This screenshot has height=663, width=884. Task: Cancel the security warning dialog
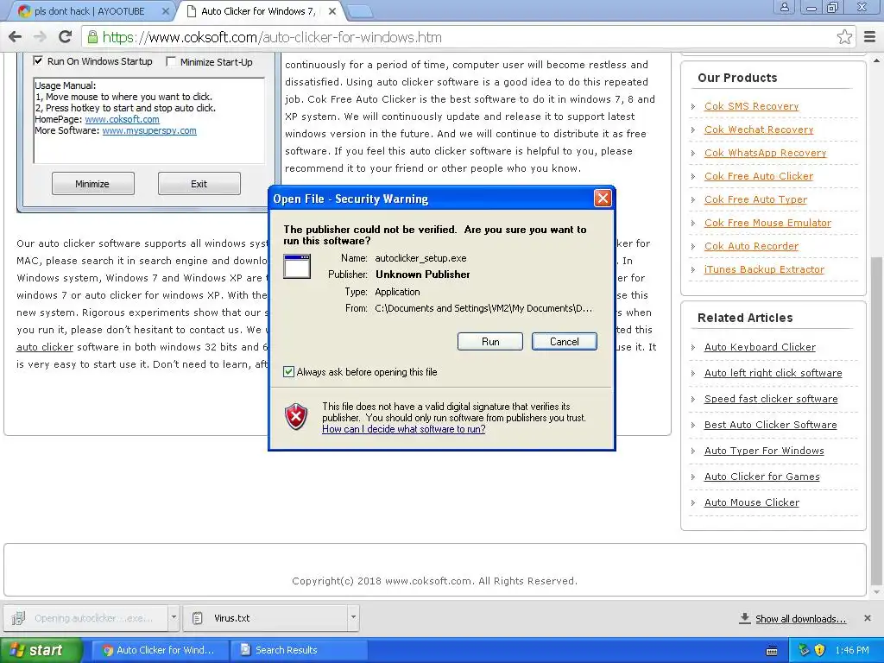click(564, 341)
